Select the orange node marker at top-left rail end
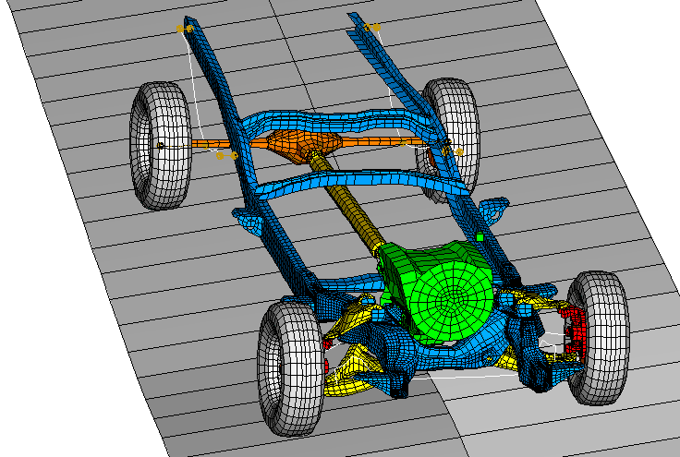This screenshot has width=680, height=457. (184, 30)
